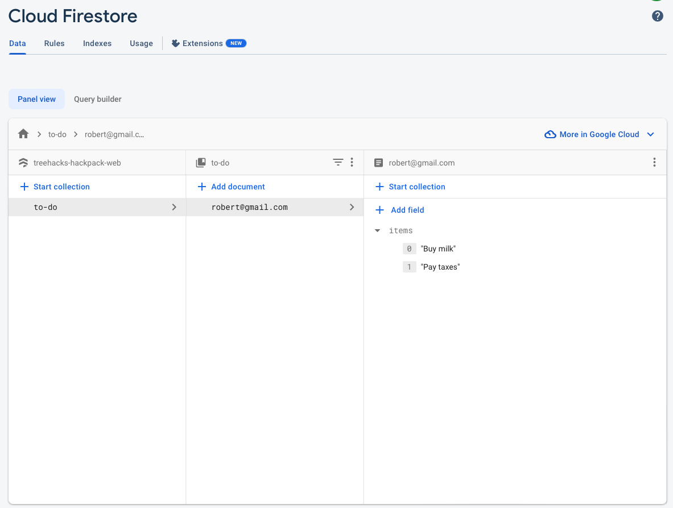Click the items field name
This screenshot has width=673, height=508.
401,230
